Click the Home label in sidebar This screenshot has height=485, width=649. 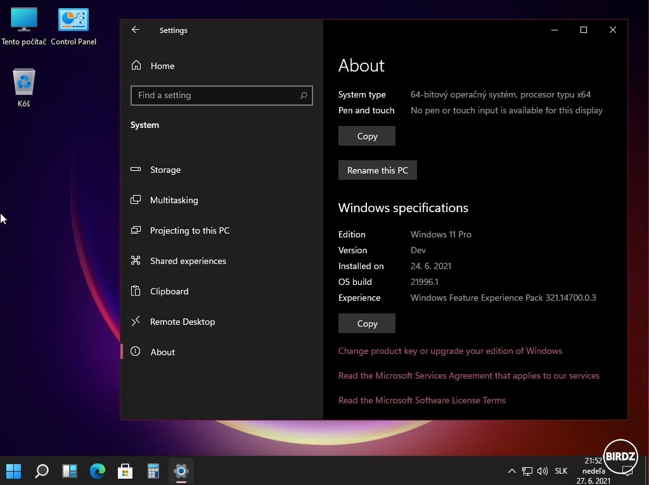click(162, 66)
